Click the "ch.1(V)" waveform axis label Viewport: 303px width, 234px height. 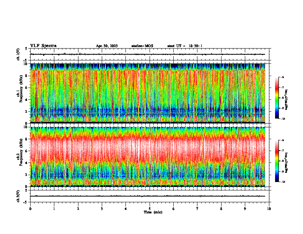click(x=18, y=54)
